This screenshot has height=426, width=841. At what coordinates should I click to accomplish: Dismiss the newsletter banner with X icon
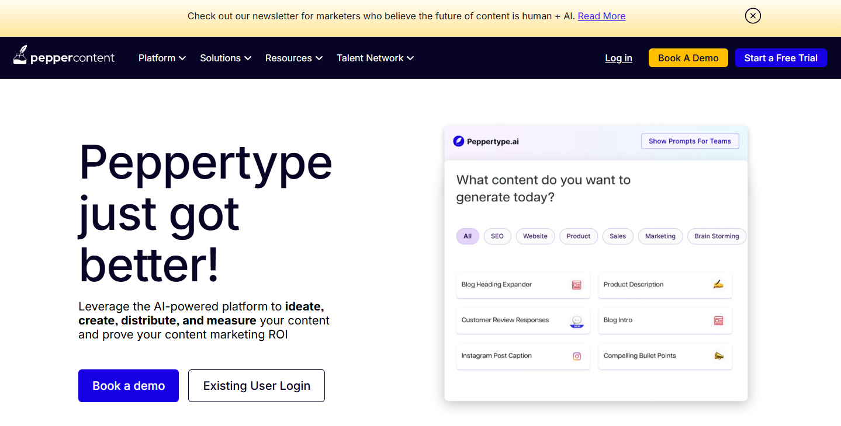coord(753,16)
